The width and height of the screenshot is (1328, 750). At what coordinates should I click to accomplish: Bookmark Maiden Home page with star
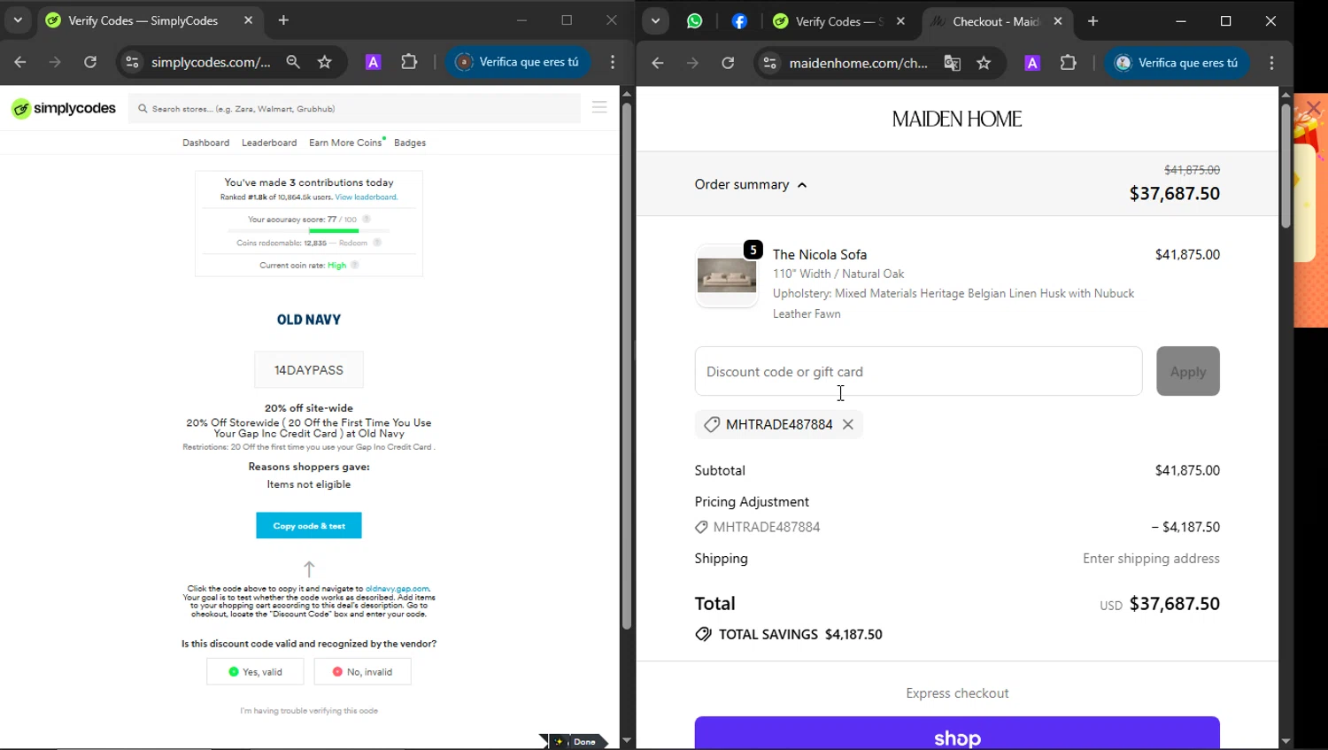[984, 63]
